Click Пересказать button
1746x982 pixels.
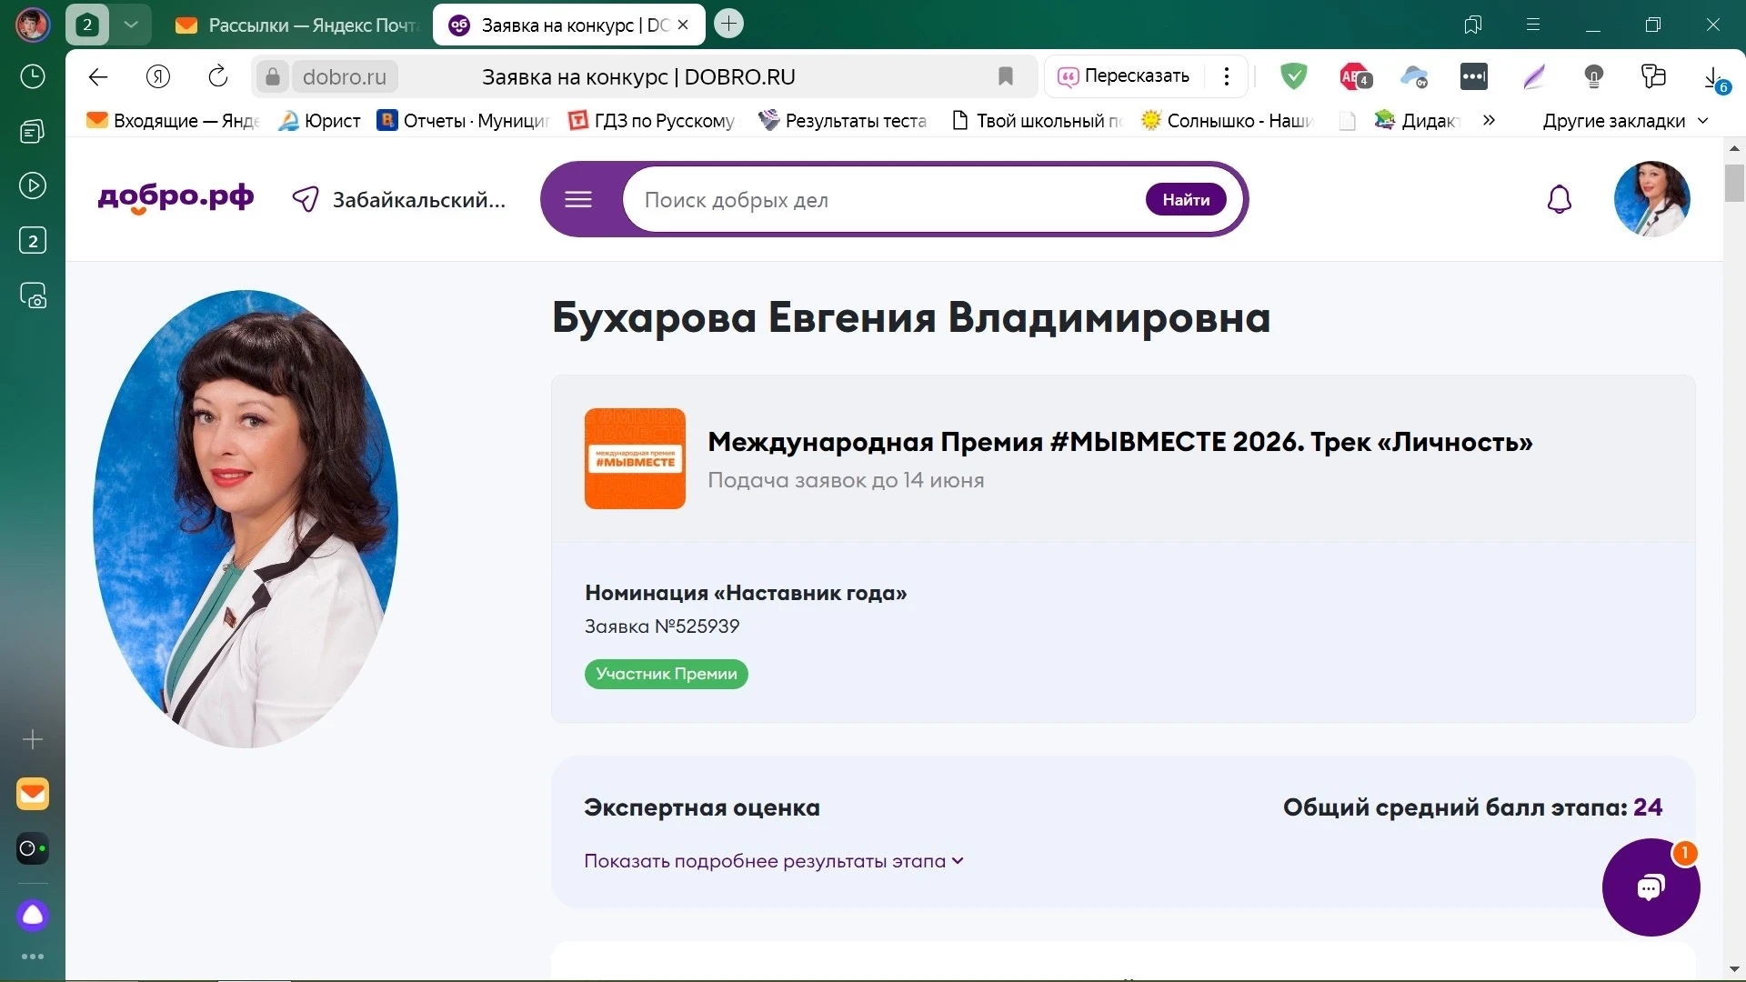click(1124, 76)
